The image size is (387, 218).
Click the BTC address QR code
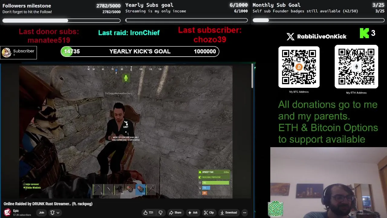[299, 67]
